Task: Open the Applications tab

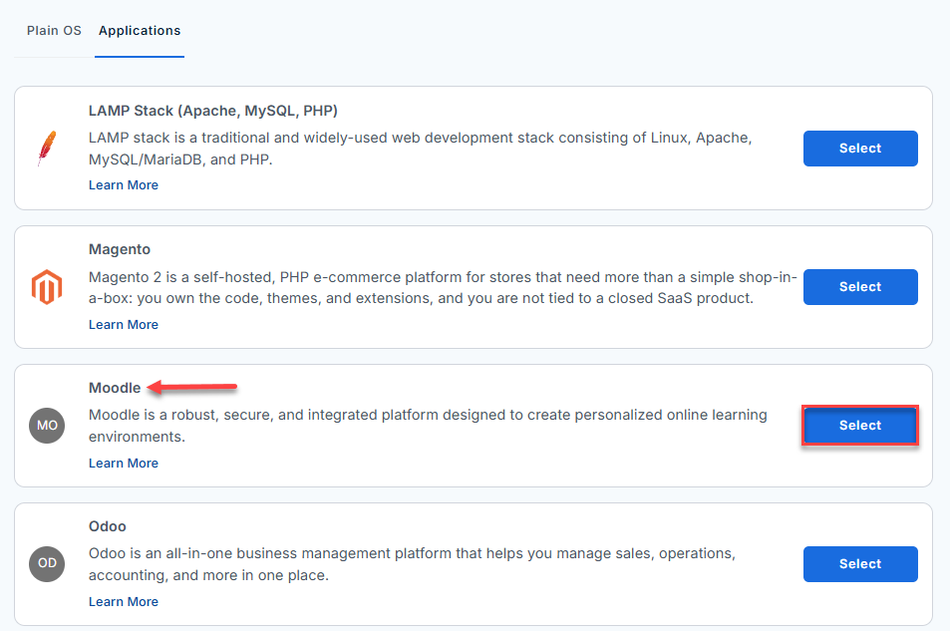Action: coord(140,30)
